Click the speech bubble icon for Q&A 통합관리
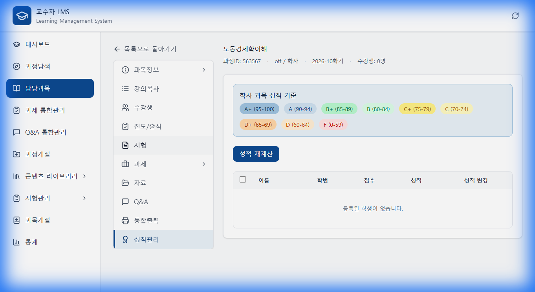 click(x=15, y=132)
